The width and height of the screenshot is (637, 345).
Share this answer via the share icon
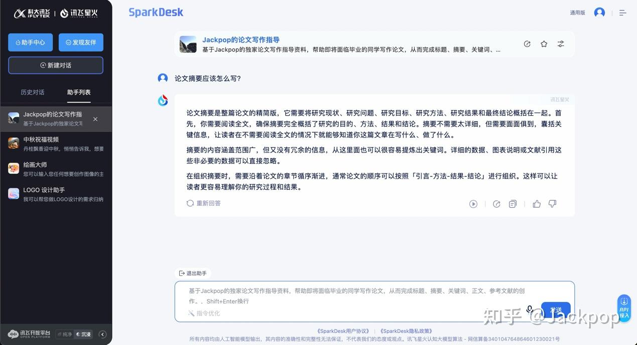496,204
